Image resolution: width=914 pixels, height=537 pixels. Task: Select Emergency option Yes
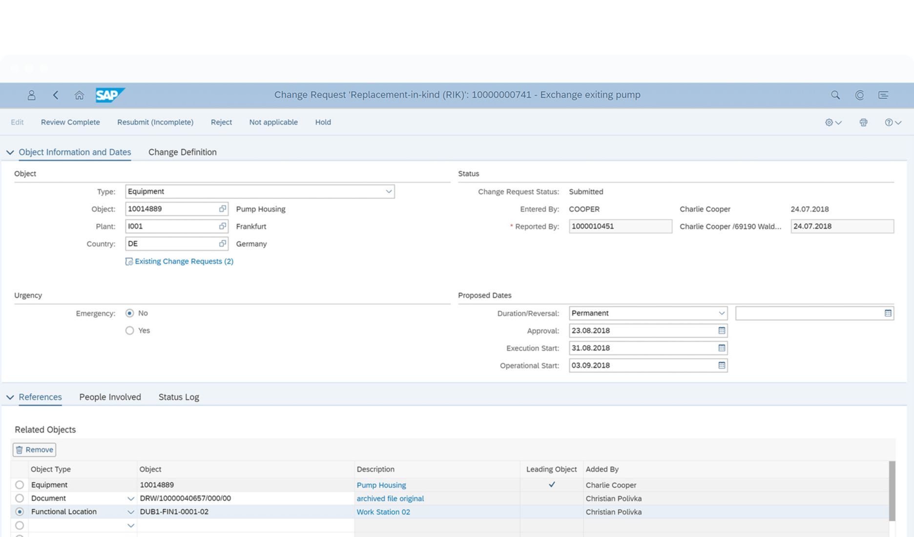pos(129,330)
